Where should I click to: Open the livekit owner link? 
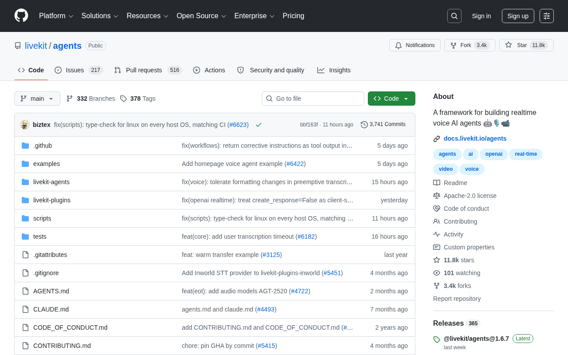click(36, 46)
